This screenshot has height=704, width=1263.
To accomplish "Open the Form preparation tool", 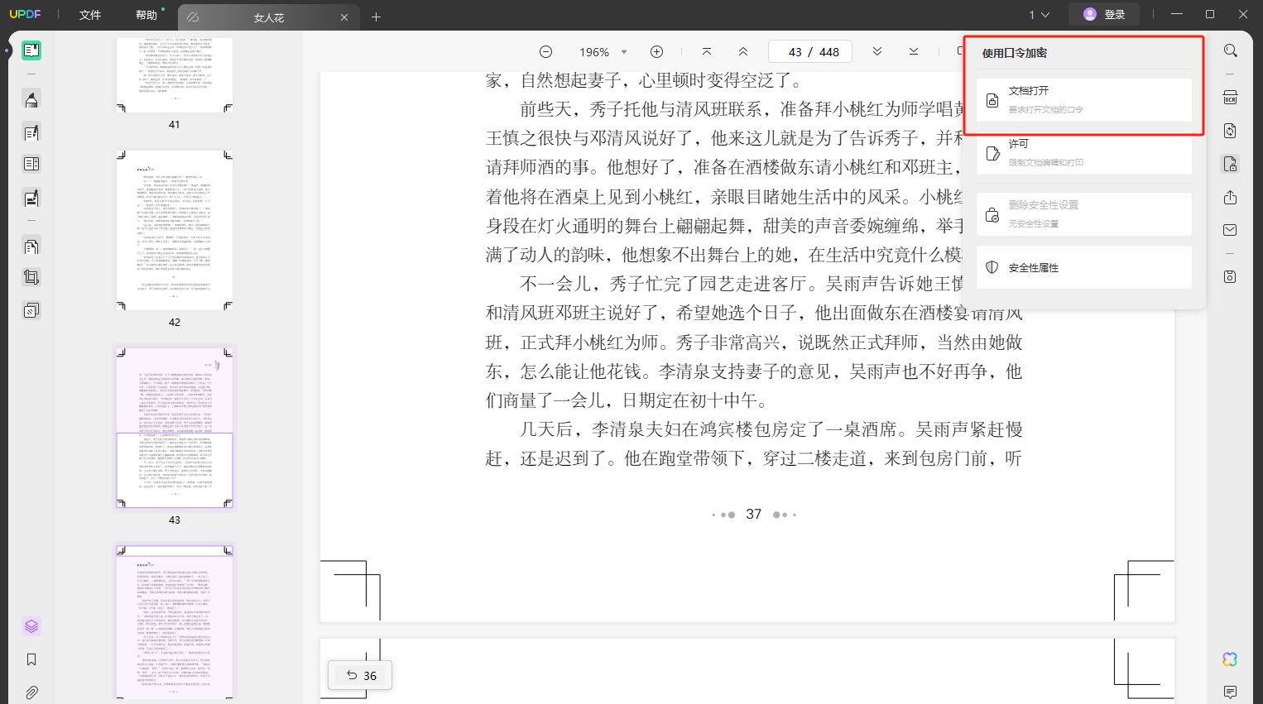I will click(x=31, y=164).
